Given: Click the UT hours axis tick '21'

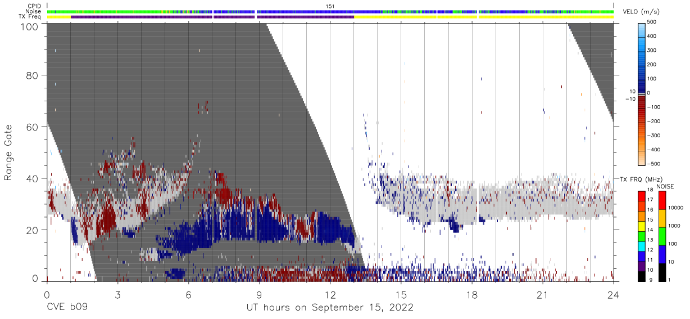Looking at the screenshot, I should pos(543,295).
